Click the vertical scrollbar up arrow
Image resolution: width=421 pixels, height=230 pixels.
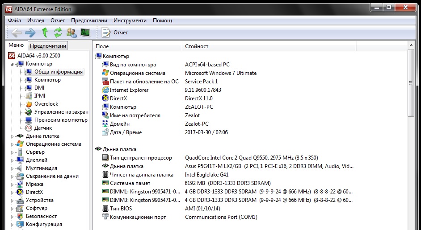(x=411, y=45)
